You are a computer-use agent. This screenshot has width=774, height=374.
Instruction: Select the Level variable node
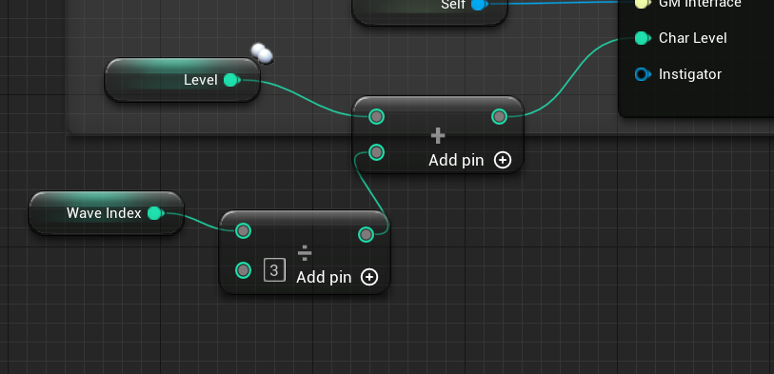coord(183,80)
